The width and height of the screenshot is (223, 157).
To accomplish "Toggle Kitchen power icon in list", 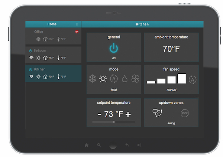I will (30, 70).
